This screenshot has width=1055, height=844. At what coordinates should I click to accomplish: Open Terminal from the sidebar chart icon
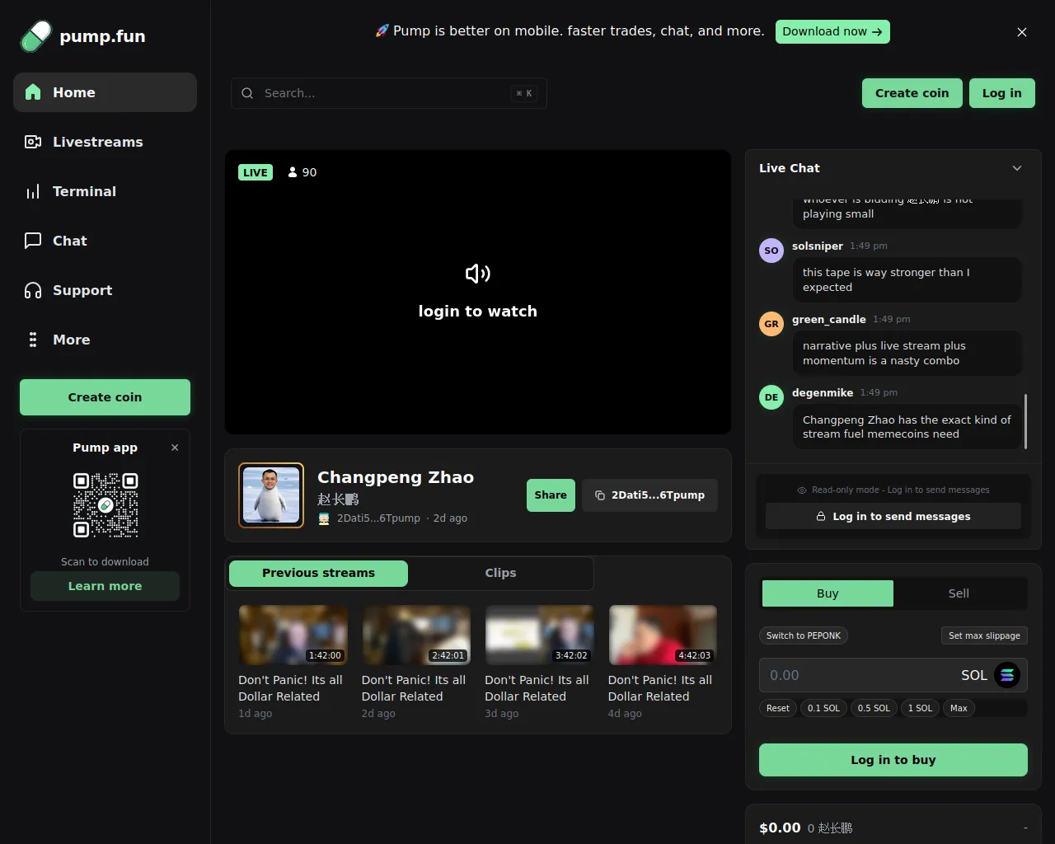[33, 191]
